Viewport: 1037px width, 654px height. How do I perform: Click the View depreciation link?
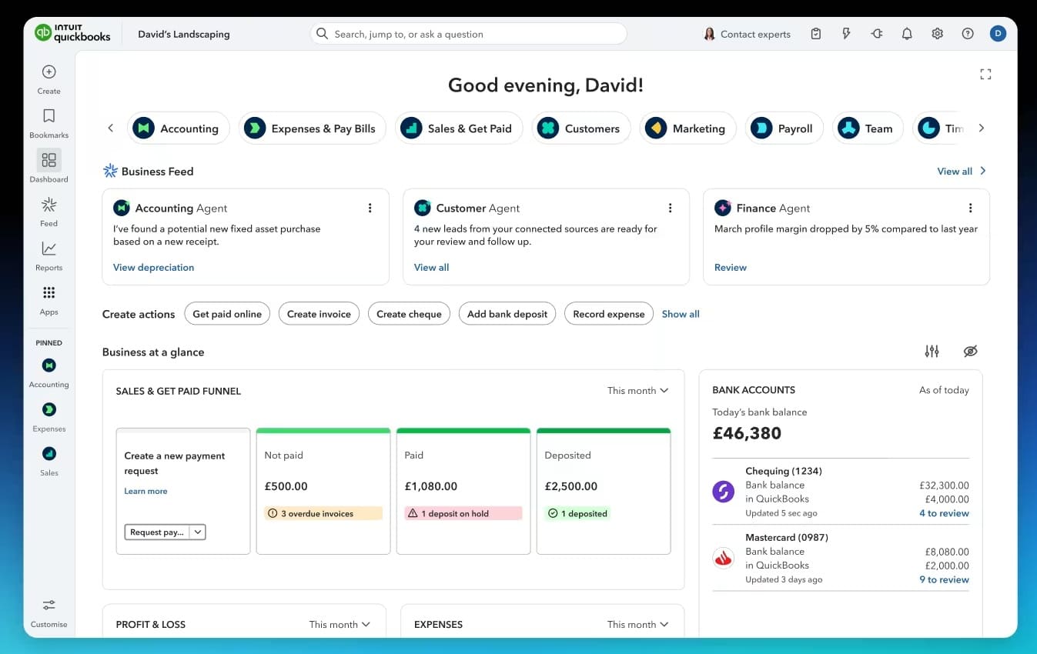(153, 267)
